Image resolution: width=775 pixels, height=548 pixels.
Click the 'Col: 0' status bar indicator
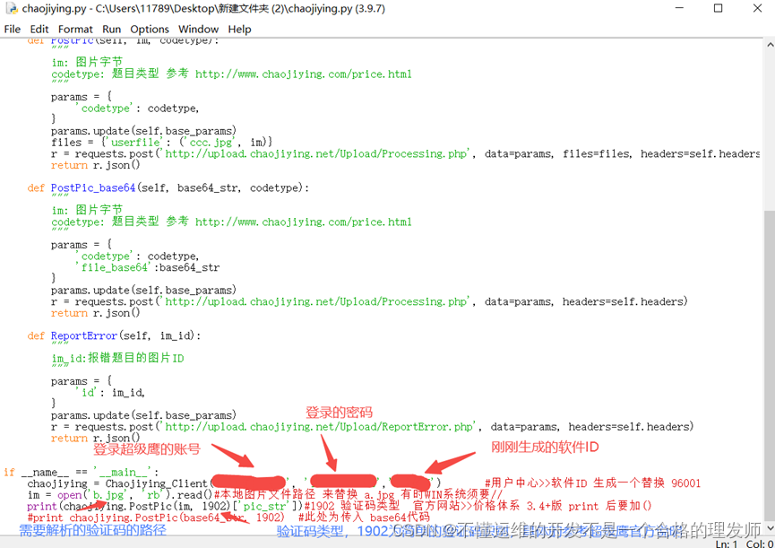tap(760, 544)
